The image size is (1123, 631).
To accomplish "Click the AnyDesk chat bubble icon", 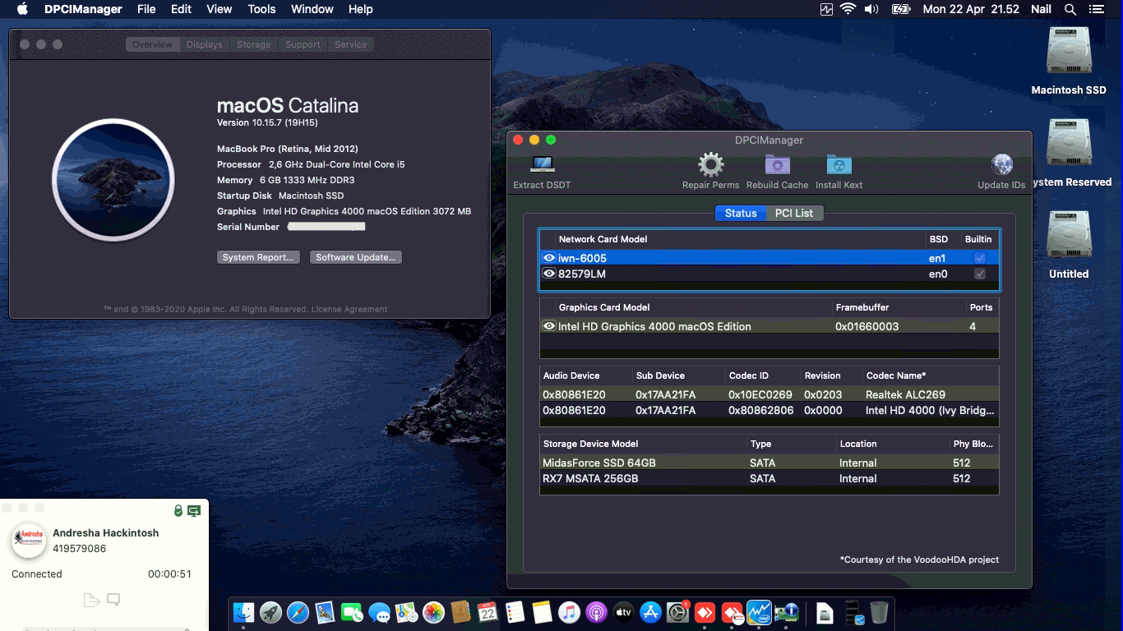I will pos(113,600).
